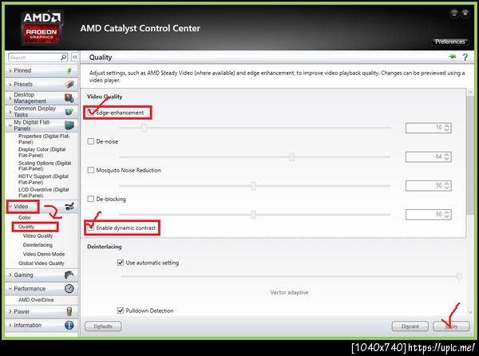Click the Edge-enhancement value box showing 10

click(x=428, y=128)
